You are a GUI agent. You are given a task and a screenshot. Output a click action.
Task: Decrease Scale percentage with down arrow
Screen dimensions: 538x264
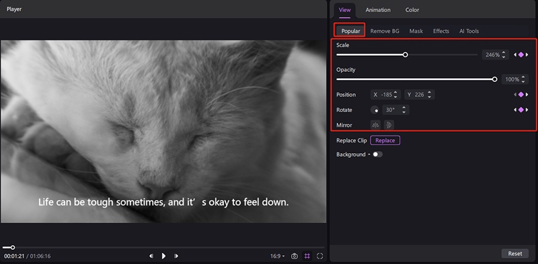503,57
